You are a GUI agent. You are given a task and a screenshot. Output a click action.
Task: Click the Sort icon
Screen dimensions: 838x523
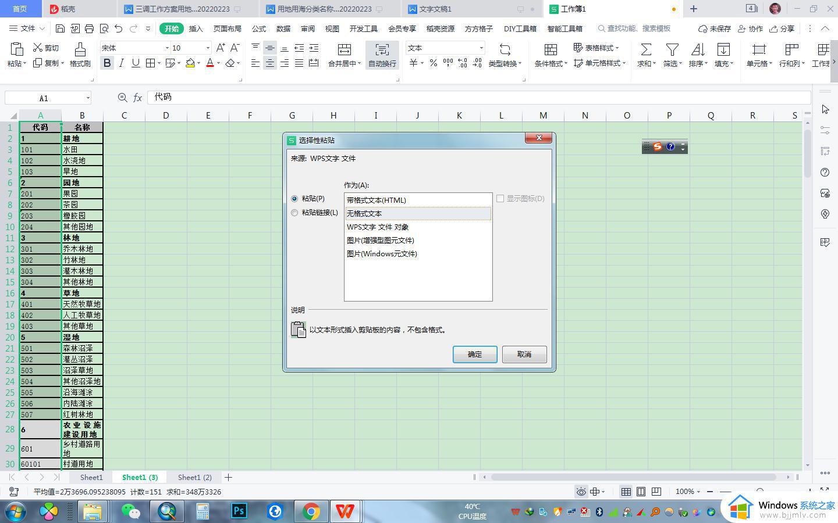pyautogui.click(x=697, y=49)
